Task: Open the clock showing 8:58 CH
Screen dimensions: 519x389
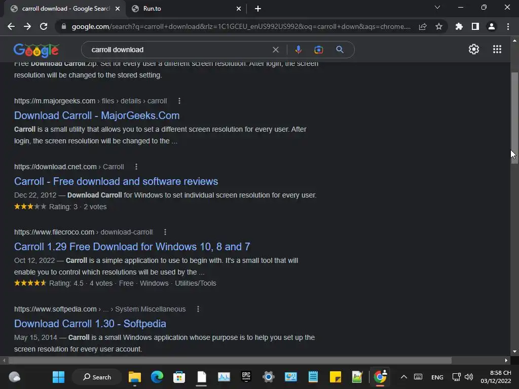Action: coord(496,377)
